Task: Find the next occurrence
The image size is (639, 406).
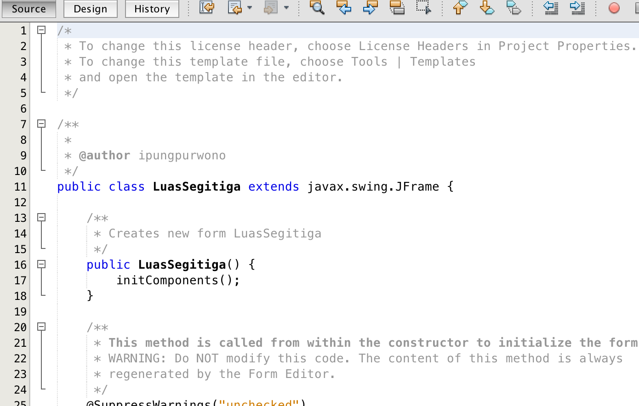Action: click(370, 8)
